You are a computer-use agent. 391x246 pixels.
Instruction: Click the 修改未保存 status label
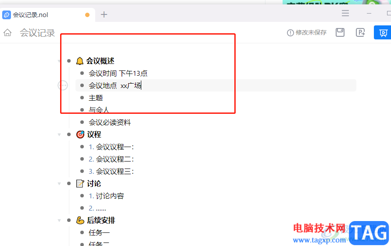[x=311, y=32]
